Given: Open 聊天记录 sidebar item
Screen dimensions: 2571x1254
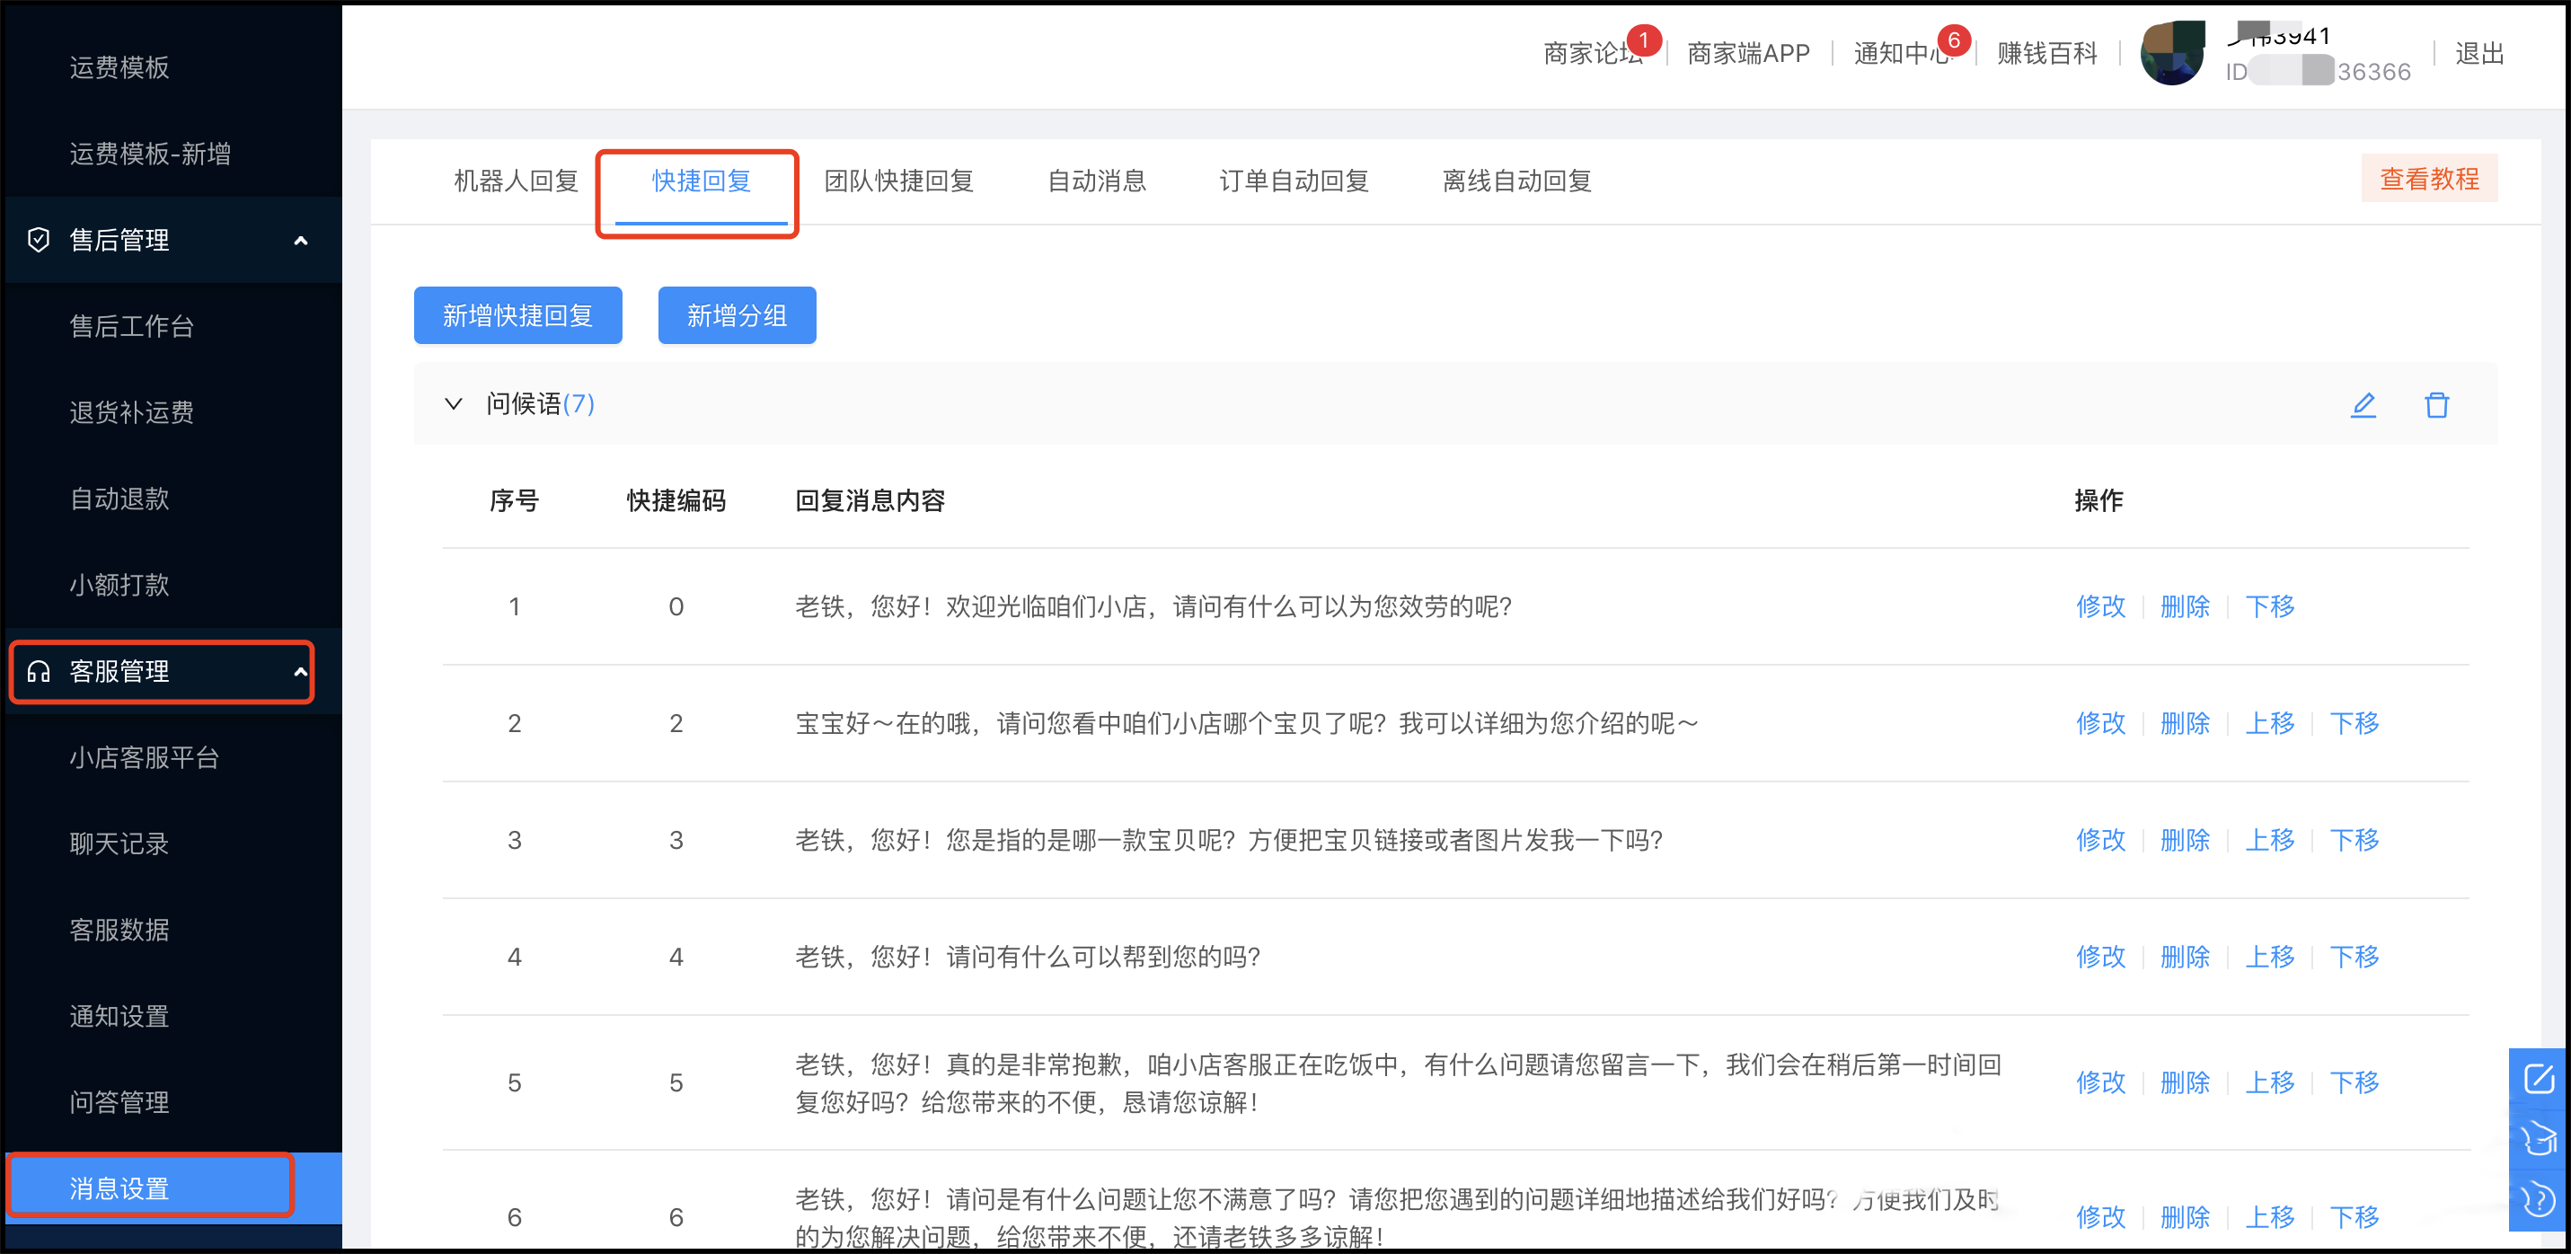Looking at the screenshot, I should [x=119, y=843].
